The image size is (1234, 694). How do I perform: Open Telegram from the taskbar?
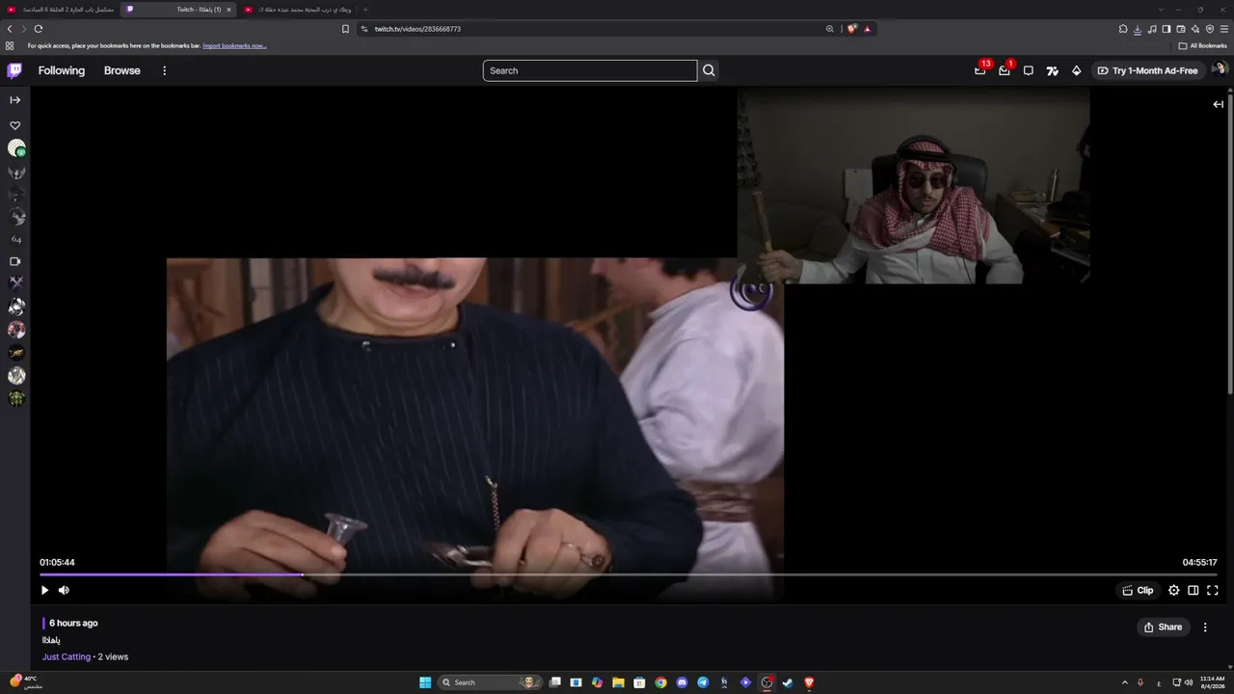(x=703, y=682)
